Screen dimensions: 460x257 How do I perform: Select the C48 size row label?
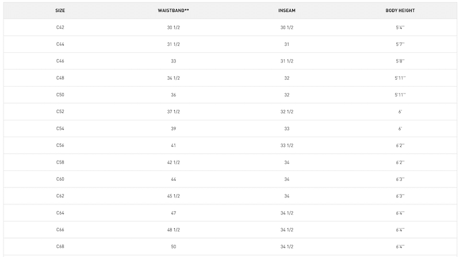(60, 78)
